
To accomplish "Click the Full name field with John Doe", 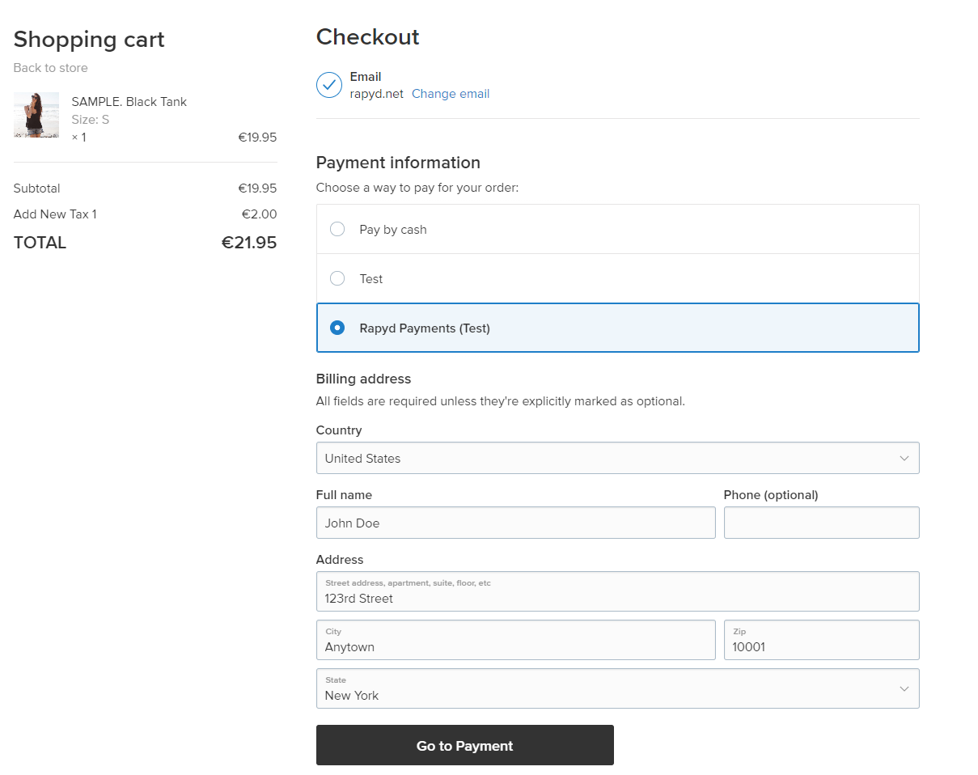I will tap(515, 523).
